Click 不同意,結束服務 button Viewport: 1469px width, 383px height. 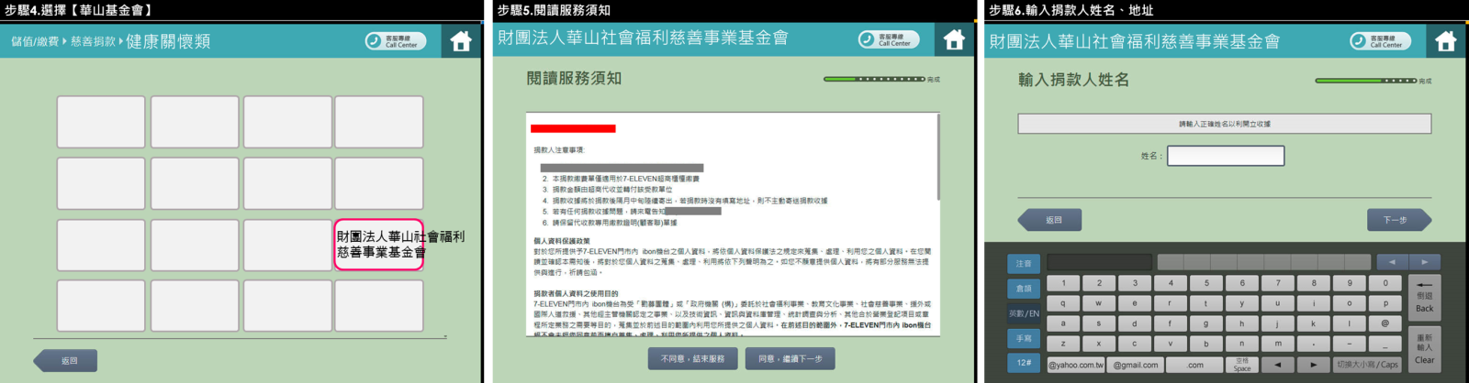click(x=692, y=359)
